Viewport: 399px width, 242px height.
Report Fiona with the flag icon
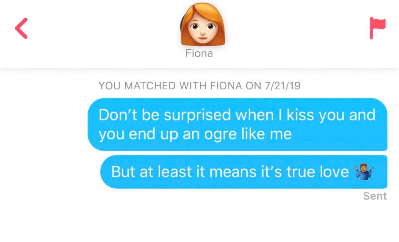(x=377, y=28)
